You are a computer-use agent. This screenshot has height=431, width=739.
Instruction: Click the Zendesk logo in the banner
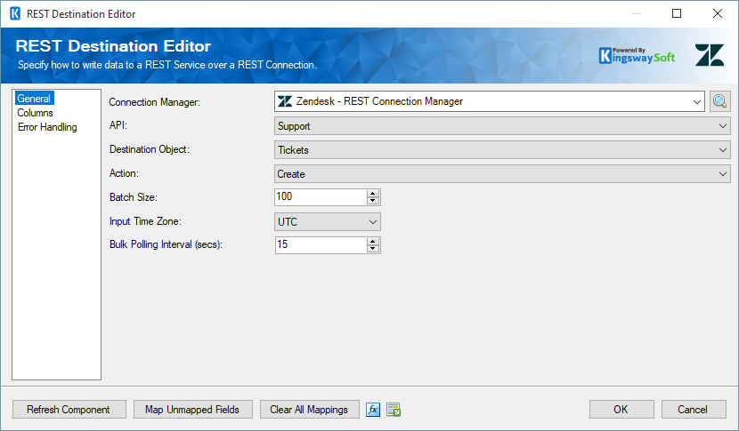(710, 55)
